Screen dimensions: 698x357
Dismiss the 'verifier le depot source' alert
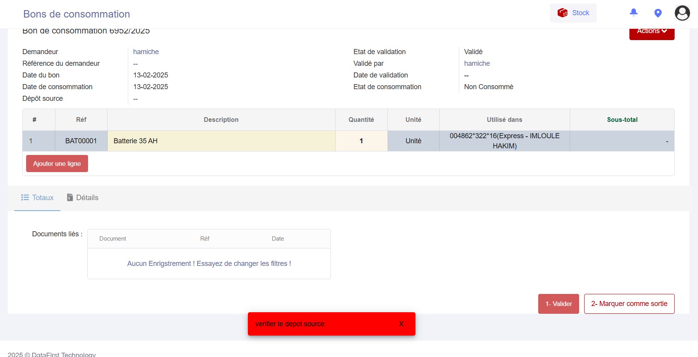[x=401, y=324]
